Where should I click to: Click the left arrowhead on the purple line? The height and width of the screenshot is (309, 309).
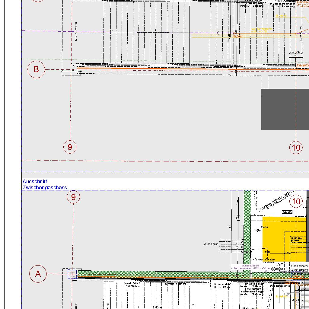[x=112, y=32]
